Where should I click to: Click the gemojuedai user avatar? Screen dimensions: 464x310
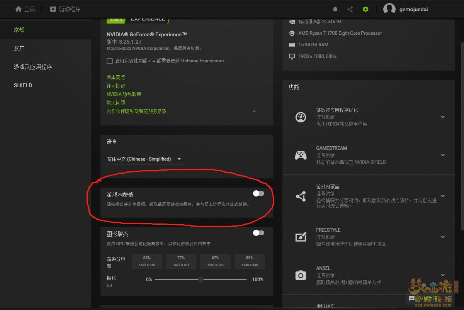(x=389, y=9)
